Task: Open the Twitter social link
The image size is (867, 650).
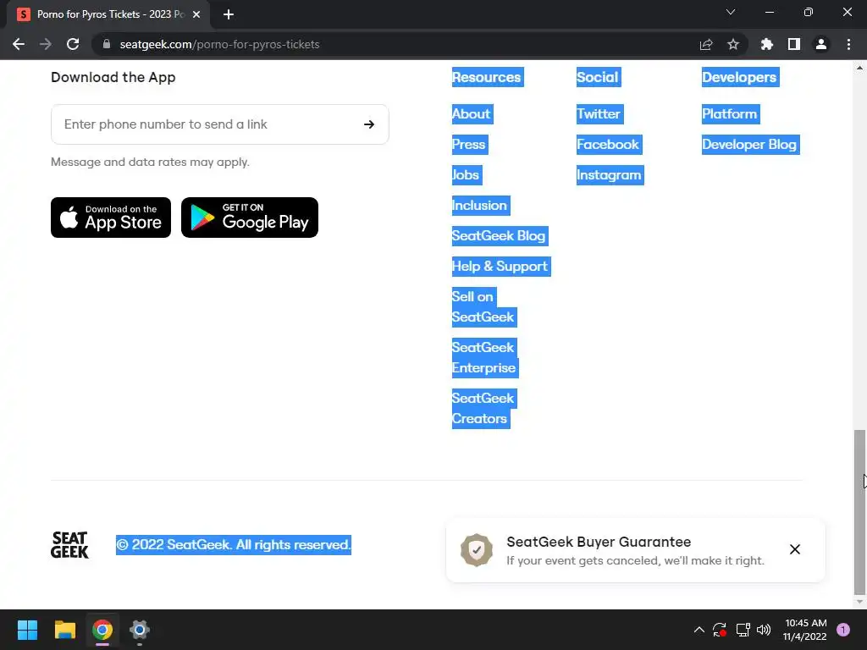Action: [599, 114]
